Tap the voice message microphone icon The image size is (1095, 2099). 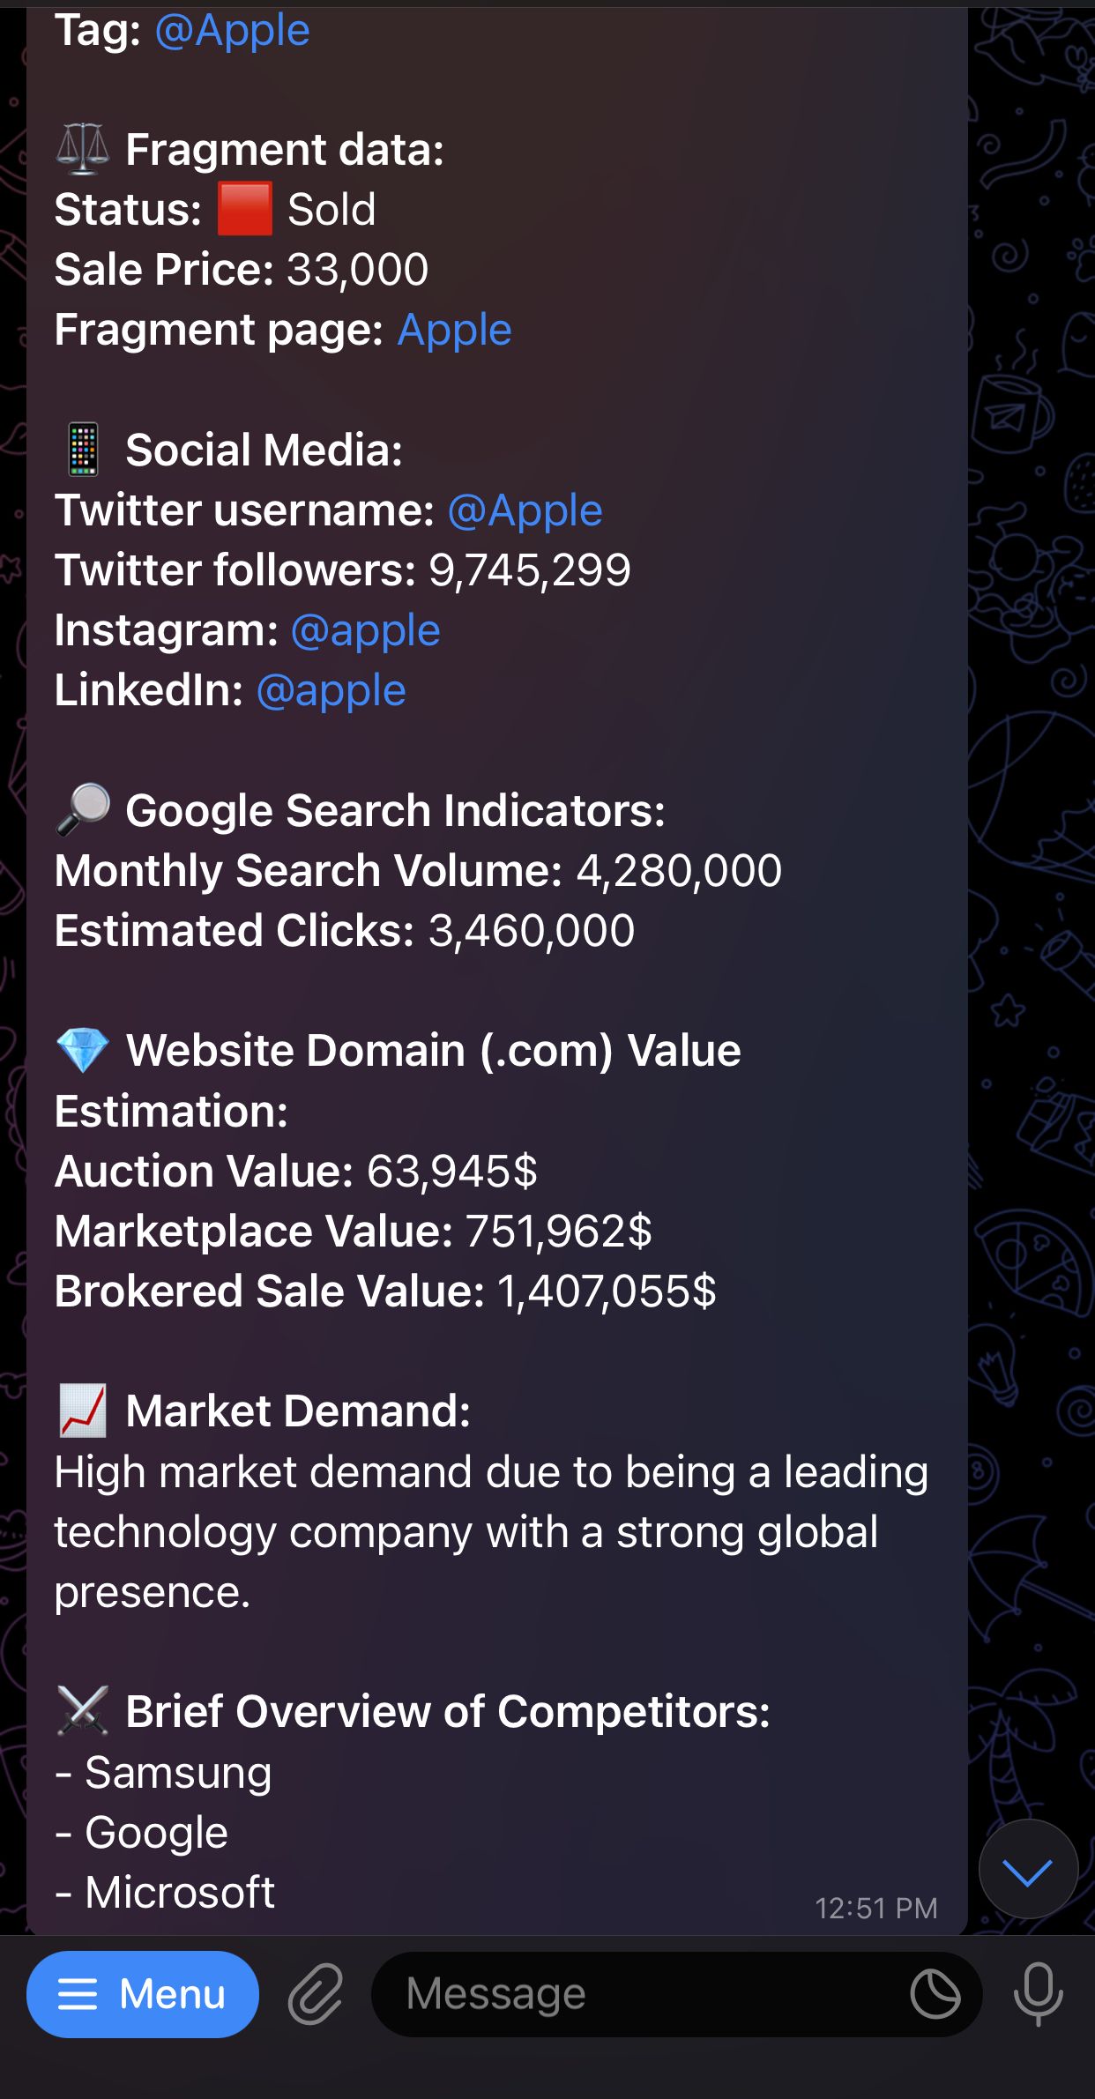click(1039, 1994)
